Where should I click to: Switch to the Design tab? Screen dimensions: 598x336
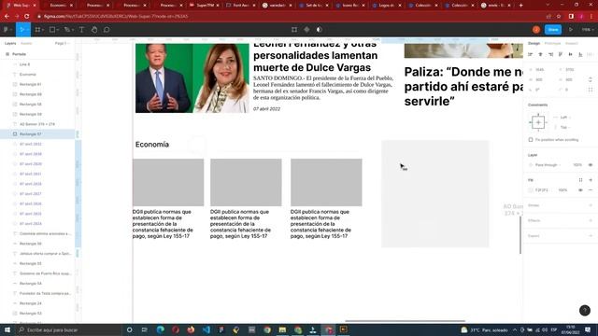tap(534, 44)
